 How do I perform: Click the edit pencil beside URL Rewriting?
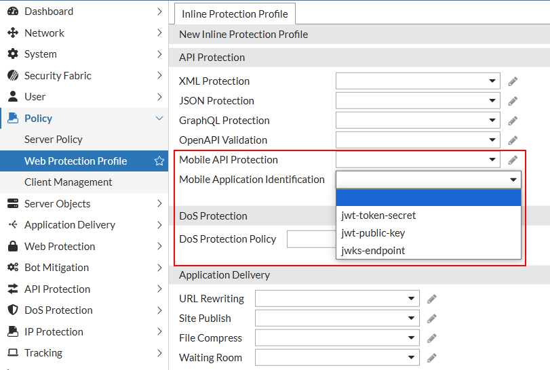pos(432,299)
